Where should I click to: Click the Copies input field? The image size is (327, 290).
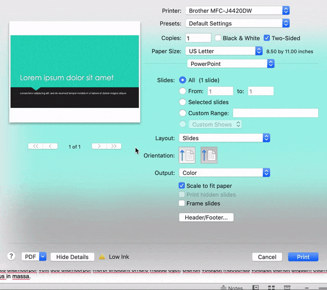click(198, 38)
